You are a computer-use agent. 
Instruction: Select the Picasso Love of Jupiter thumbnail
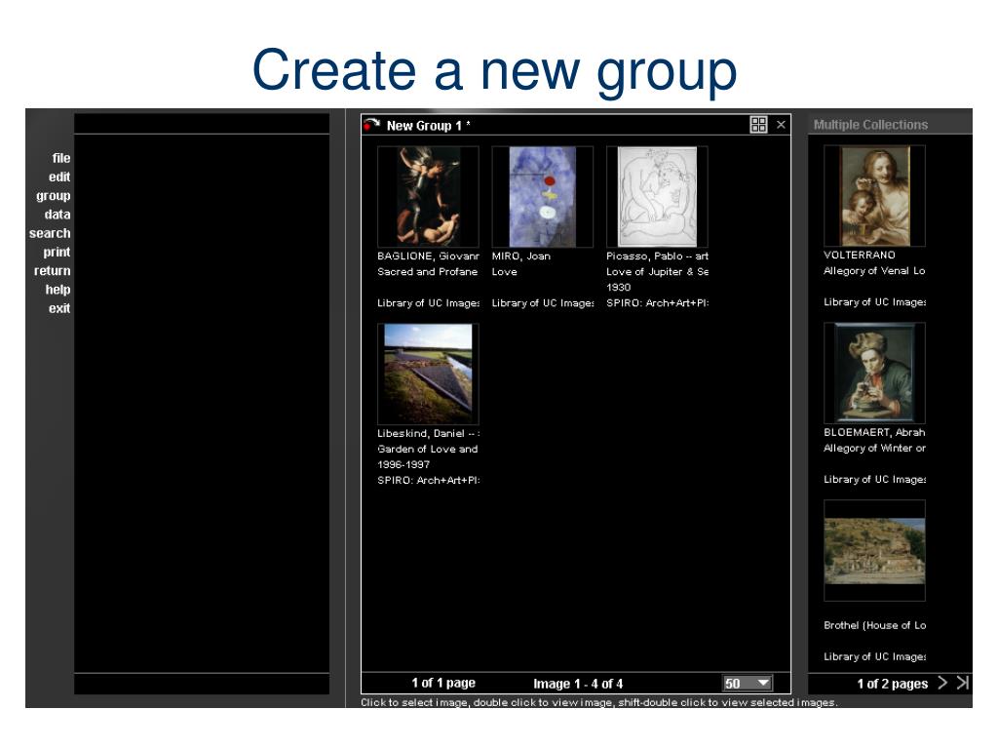point(657,196)
